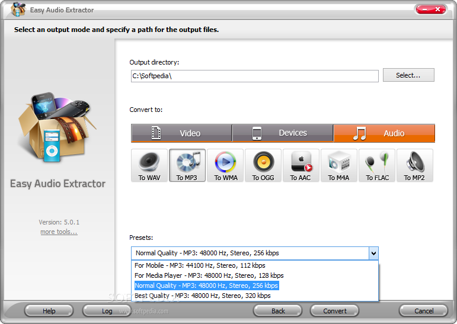Open the Log button
457x324 pixels.
click(x=107, y=311)
